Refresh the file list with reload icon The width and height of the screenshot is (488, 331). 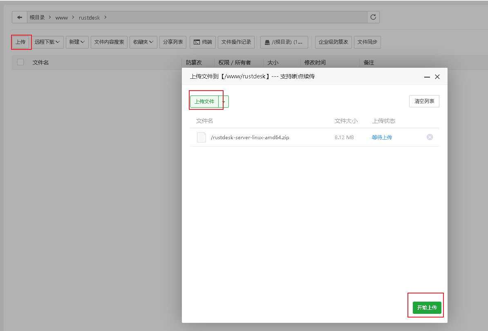click(373, 17)
